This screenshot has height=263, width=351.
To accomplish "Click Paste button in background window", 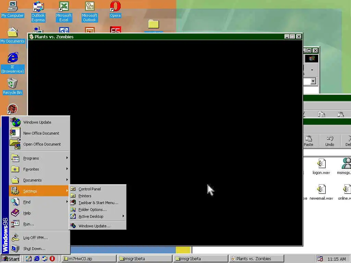I will click(308, 141).
